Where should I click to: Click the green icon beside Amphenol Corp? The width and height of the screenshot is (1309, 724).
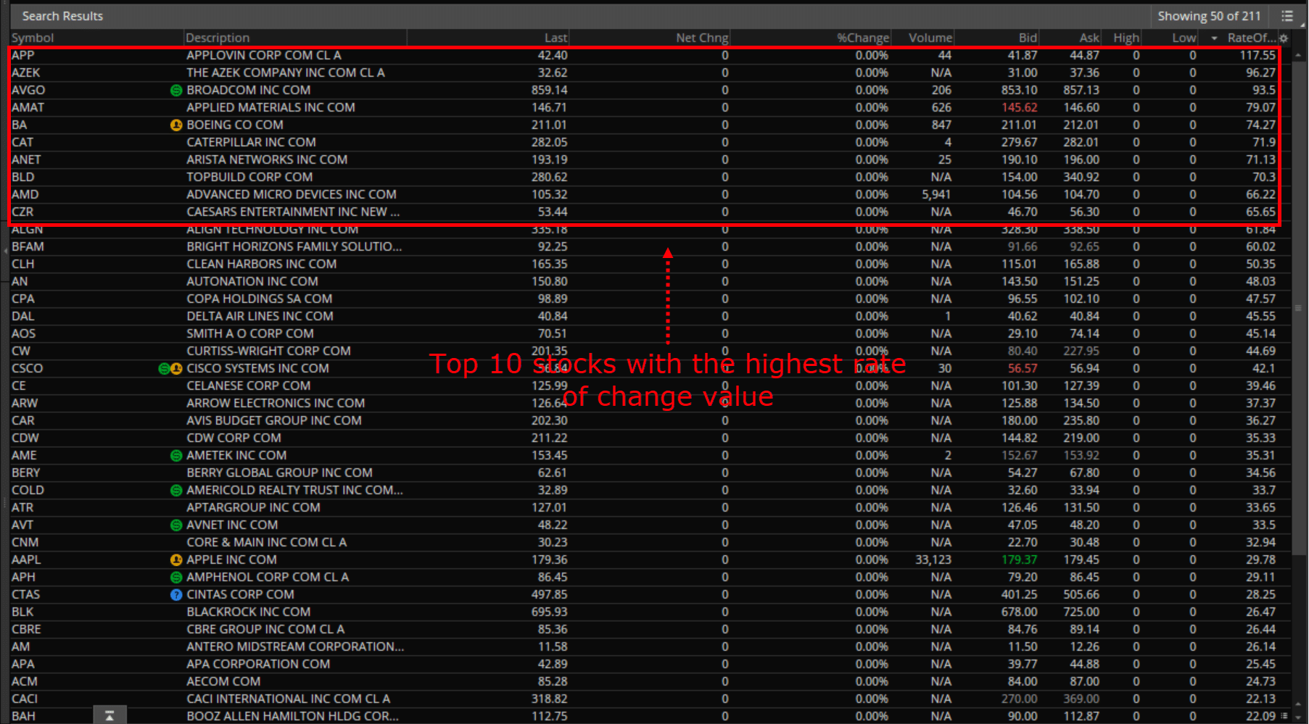[x=176, y=578]
